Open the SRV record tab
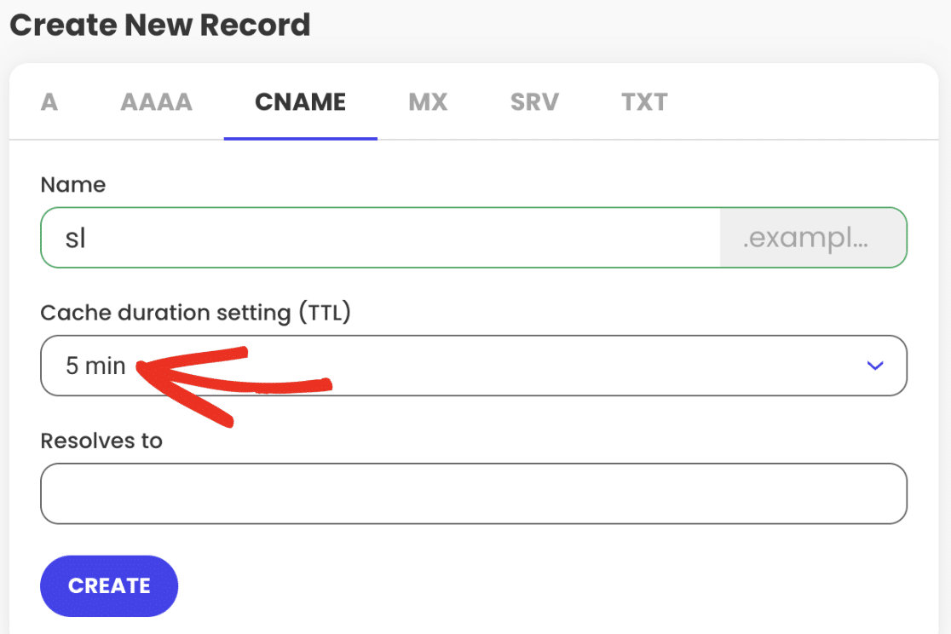Screen dimensions: 951x634 tap(534, 102)
